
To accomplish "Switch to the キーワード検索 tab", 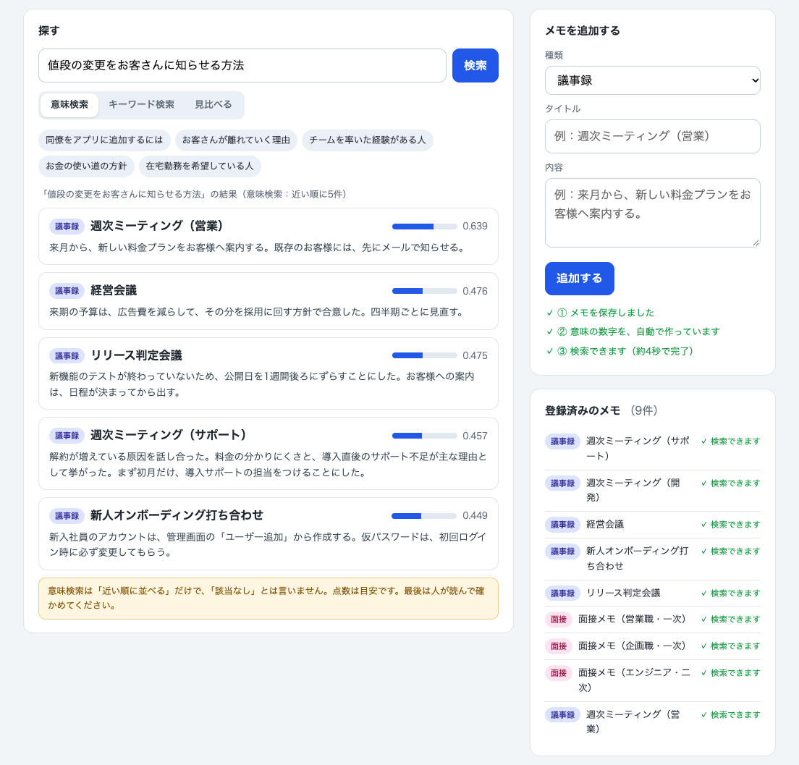I will pos(141,104).
